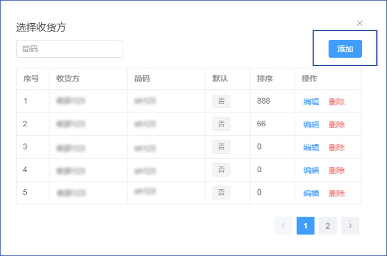Focus the 简码 search input field
Image resolution: width=387 pixels, height=256 pixels.
pyautogui.click(x=70, y=49)
